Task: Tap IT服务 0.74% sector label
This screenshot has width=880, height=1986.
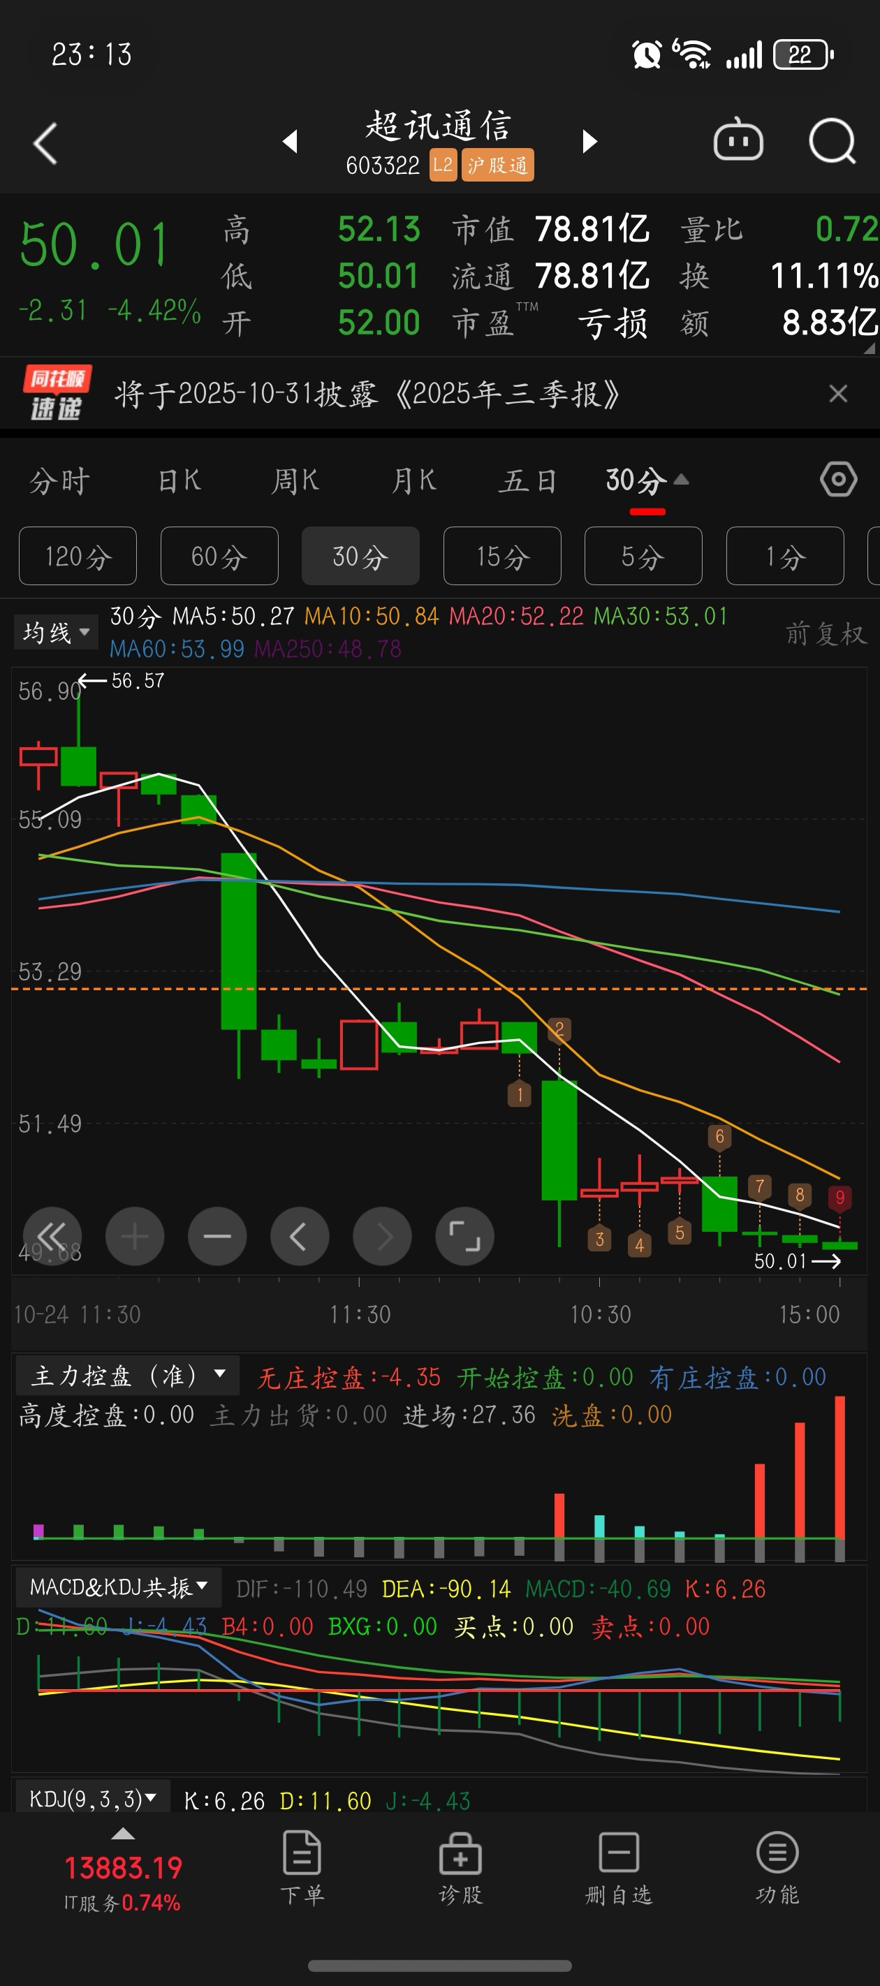Action: pos(122,1903)
